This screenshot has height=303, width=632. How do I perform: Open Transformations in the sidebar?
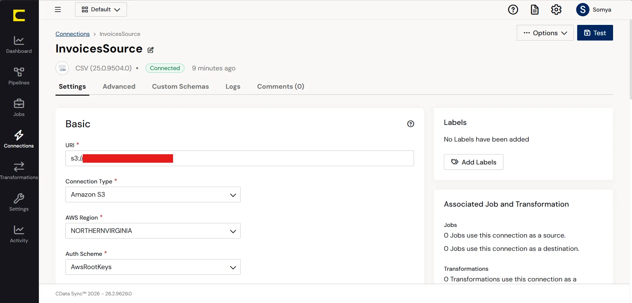19,171
